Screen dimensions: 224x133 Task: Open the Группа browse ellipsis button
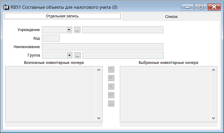77,55
